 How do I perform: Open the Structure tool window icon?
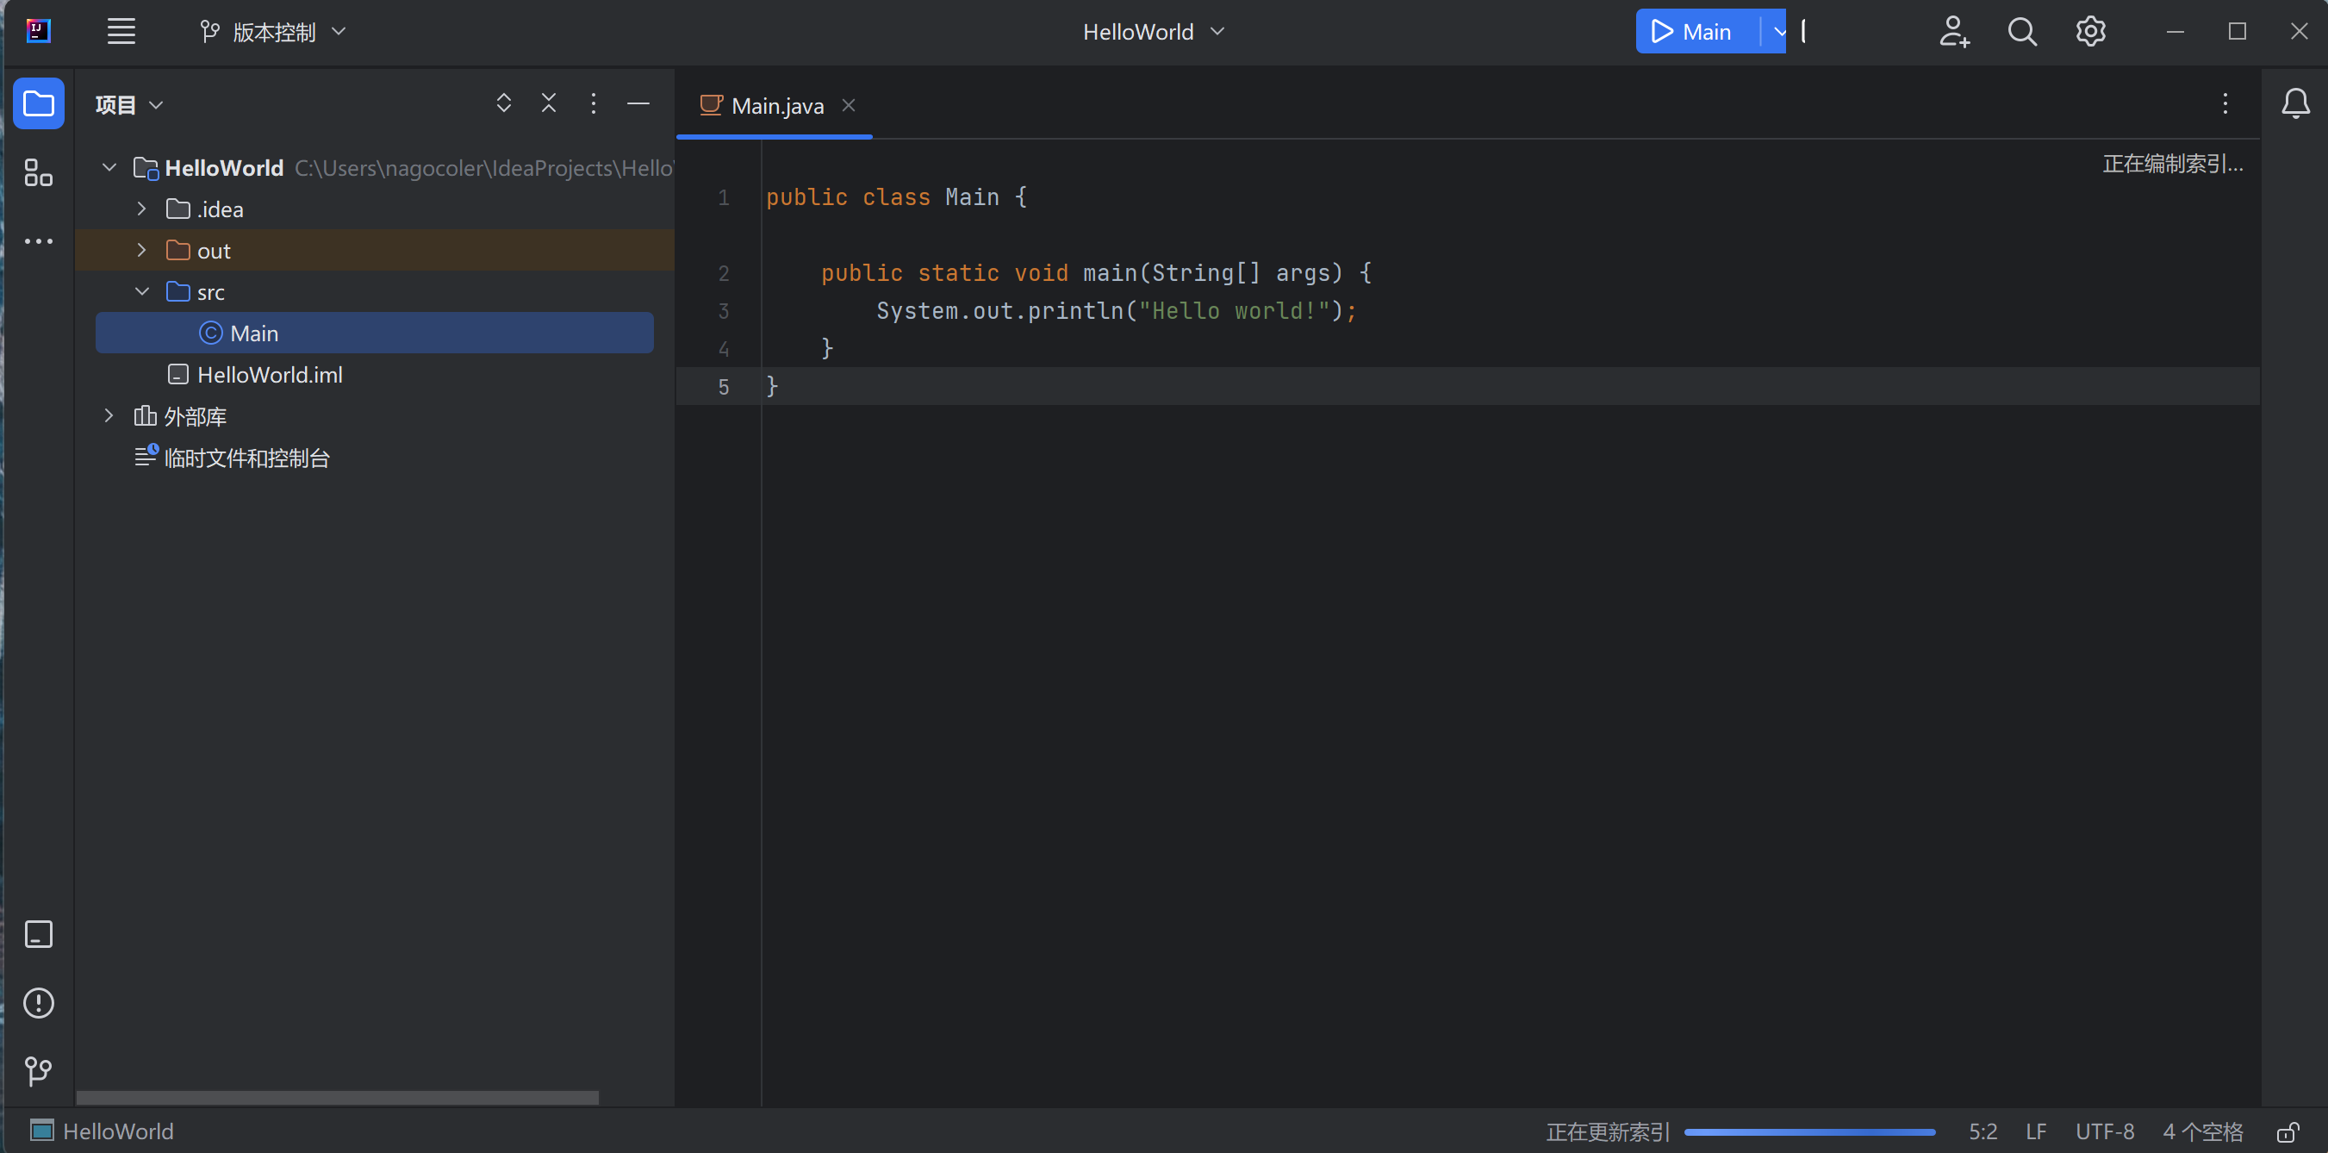pyautogui.click(x=38, y=172)
